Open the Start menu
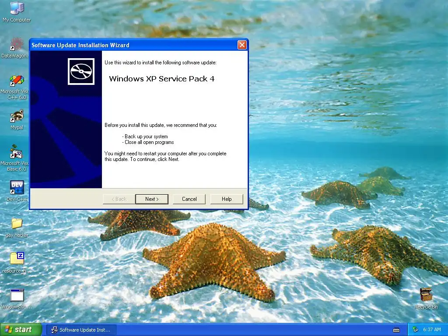This screenshot has width=448, height=336. 21,330
